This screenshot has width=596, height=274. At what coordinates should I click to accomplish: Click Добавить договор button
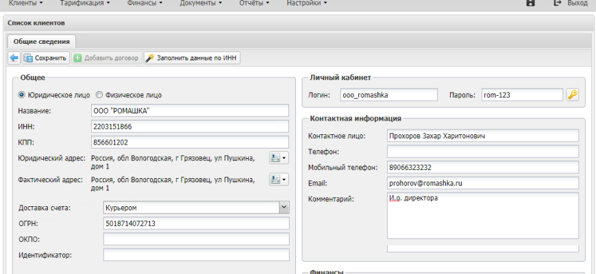(x=106, y=58)
